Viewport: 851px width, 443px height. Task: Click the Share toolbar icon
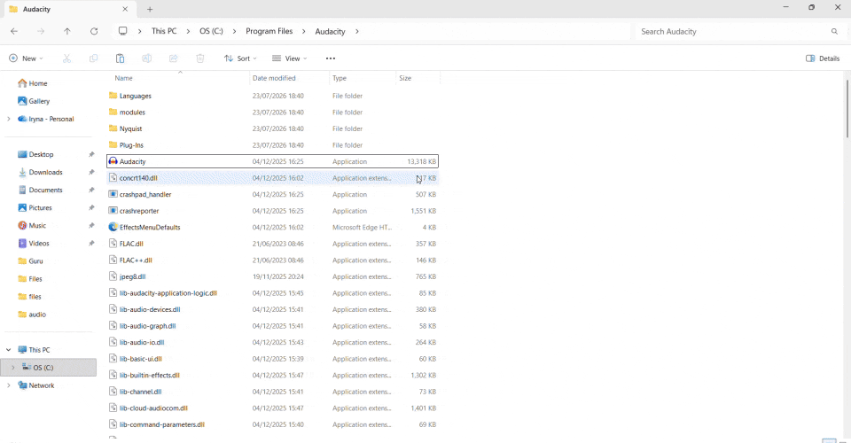click(x=173, y=58)
